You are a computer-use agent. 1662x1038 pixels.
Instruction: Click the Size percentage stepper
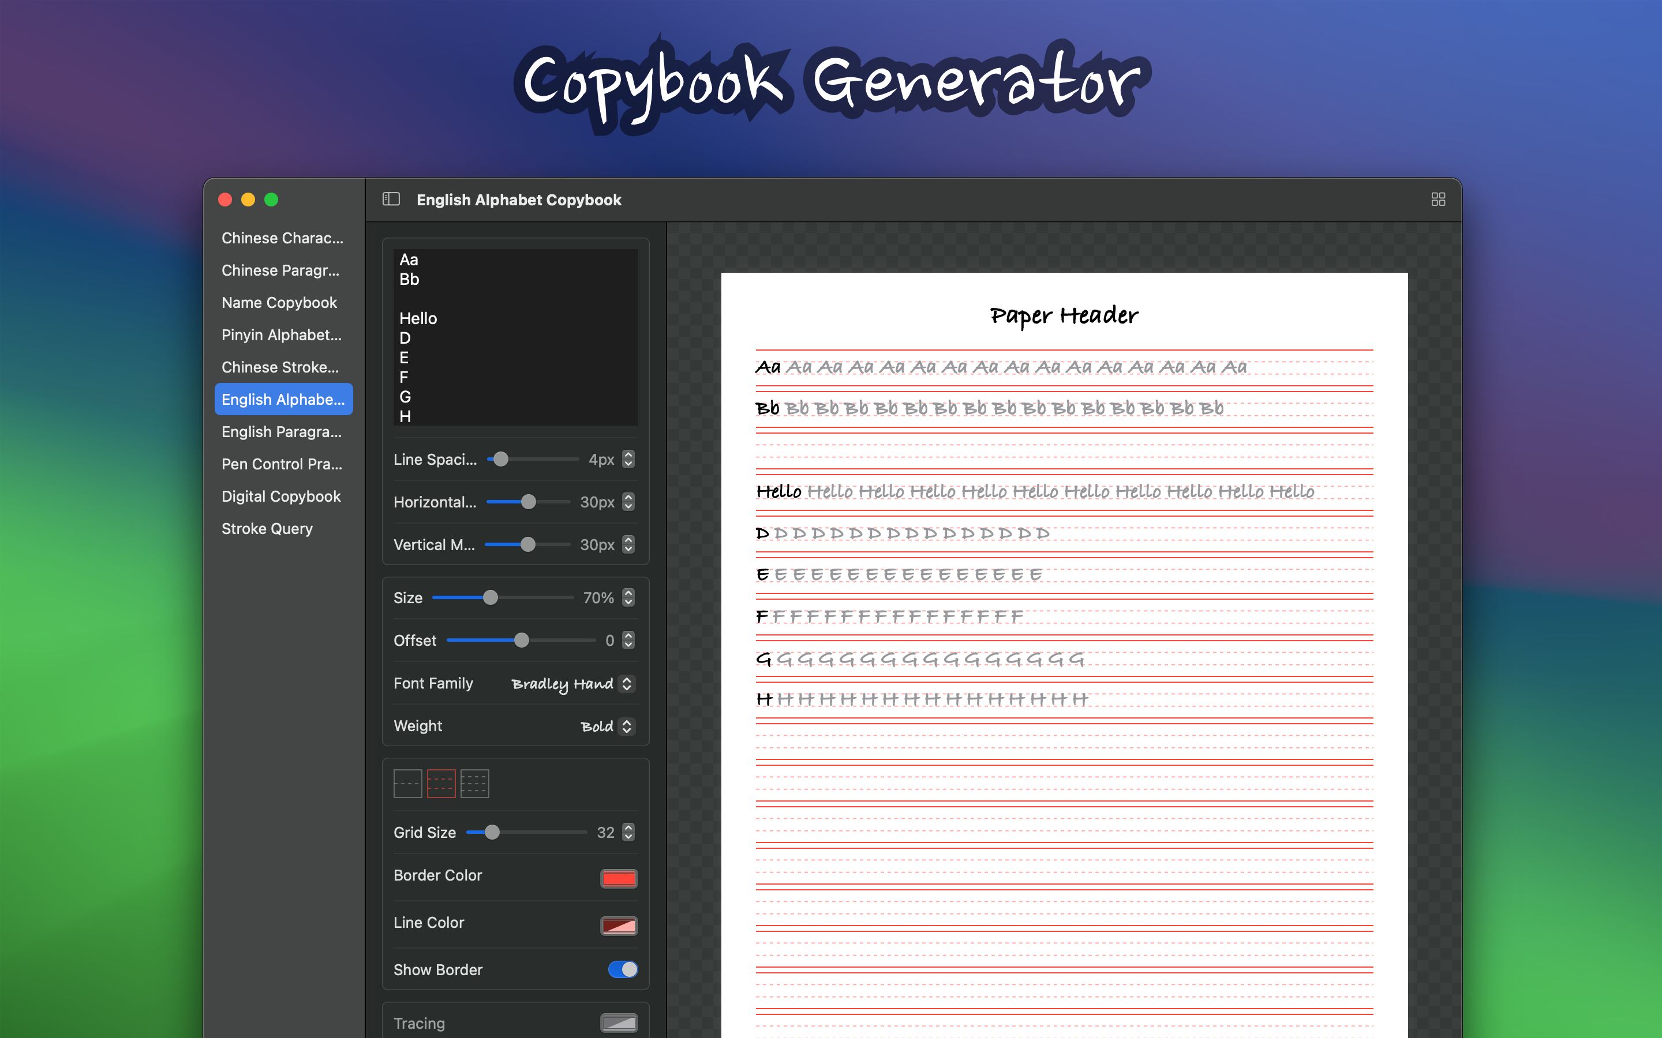[x=628, y=598]
